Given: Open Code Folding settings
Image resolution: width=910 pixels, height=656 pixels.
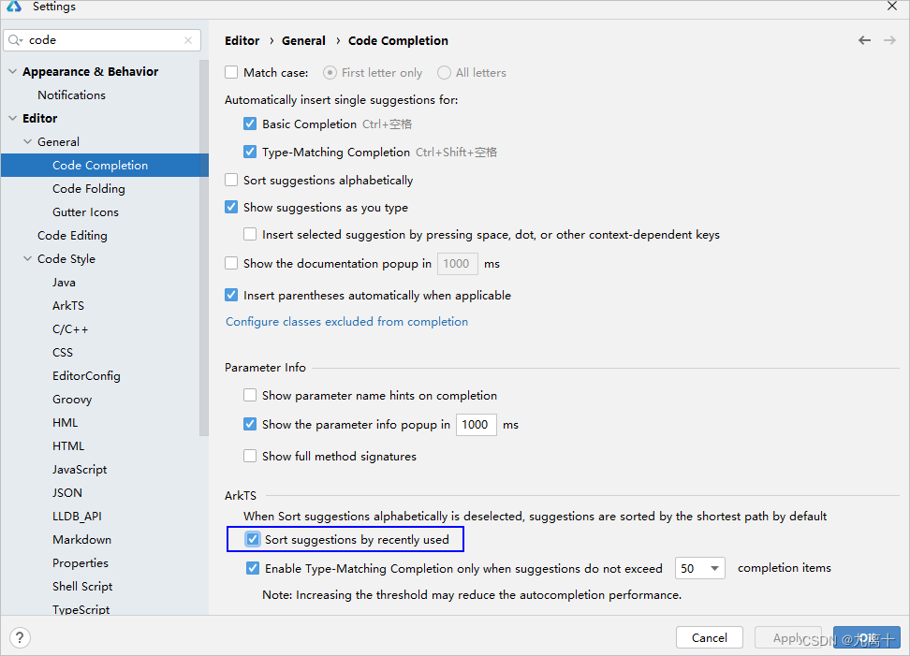Looking at the screenshot, I should tap(89, 188).
